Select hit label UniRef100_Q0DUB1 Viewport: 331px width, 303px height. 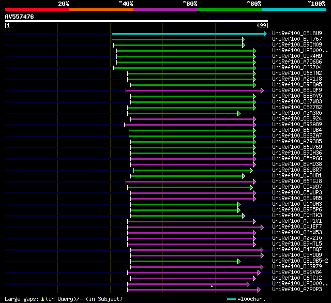coord(297,176)
